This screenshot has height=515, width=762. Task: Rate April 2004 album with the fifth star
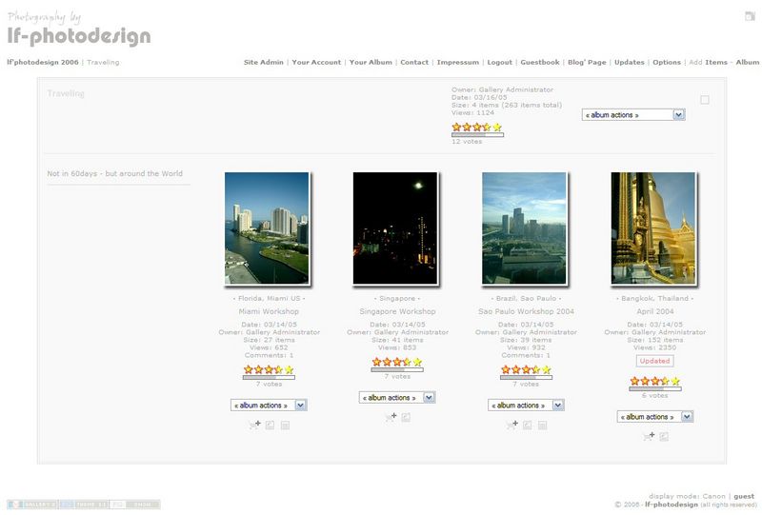[x=675, y=382]
